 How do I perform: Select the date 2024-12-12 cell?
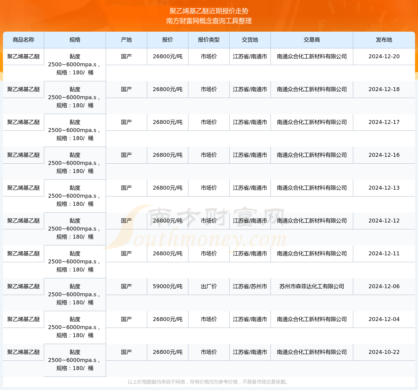point(384,221)
